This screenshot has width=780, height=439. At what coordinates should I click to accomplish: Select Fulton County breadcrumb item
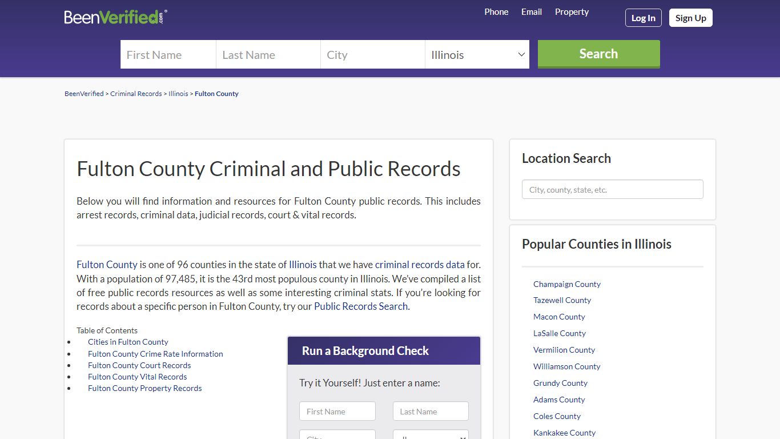point(216,94)
